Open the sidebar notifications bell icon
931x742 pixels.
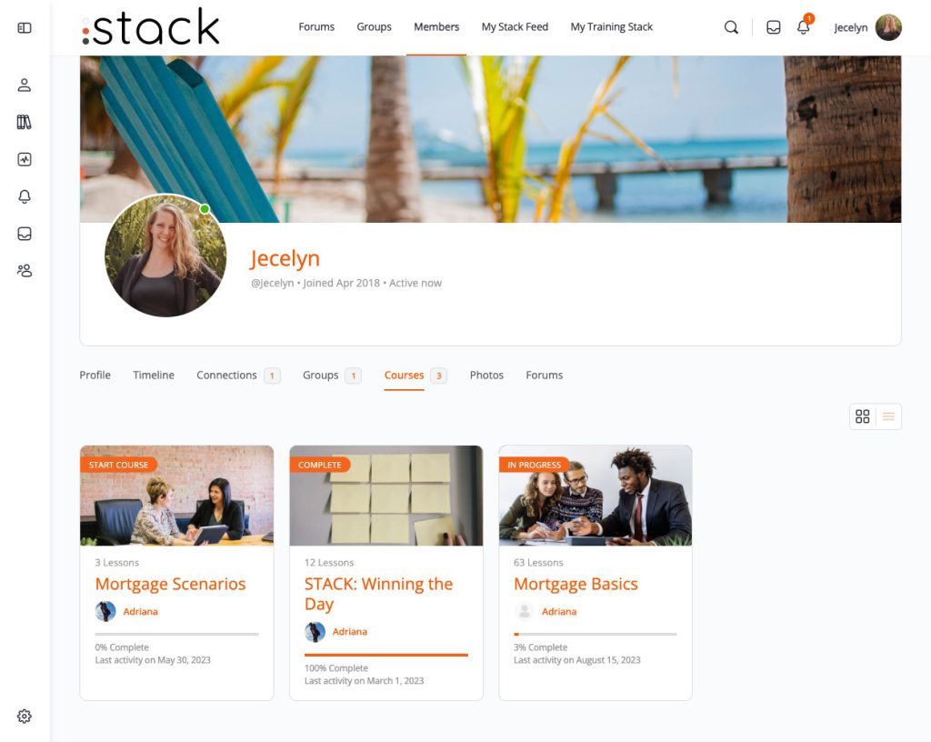coord(25,196)
